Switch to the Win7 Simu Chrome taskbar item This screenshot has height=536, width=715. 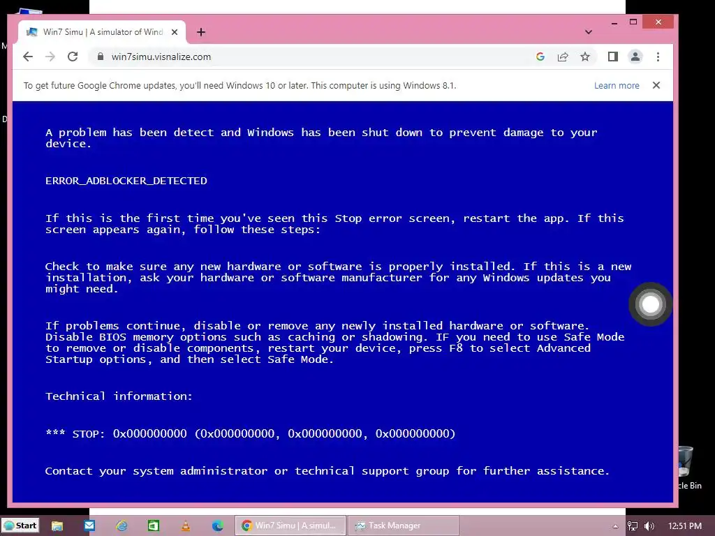(x=290, y=526)
